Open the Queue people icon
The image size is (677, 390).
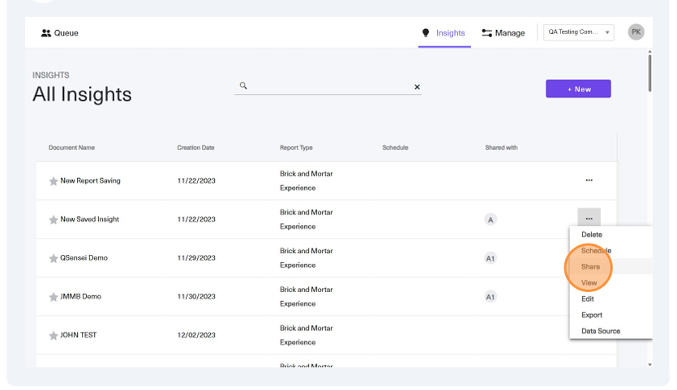coord(45,33)
